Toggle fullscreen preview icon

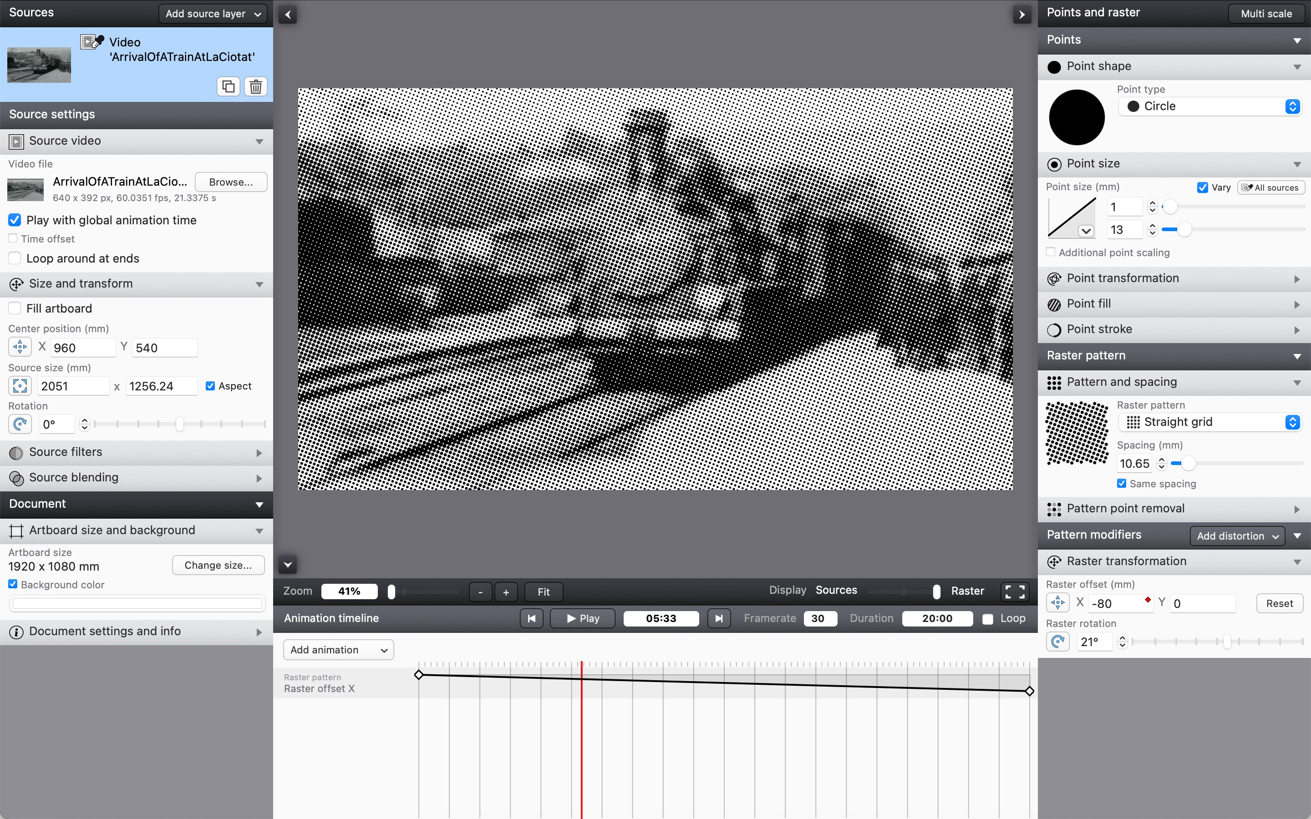(1015, 591)
